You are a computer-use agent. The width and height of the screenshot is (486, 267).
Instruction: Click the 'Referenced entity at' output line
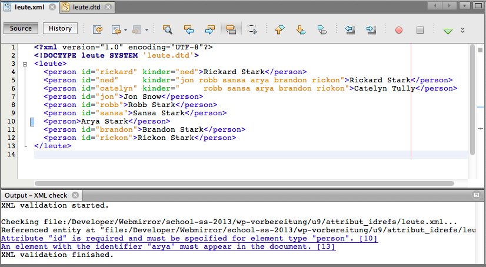pos(238,230)
